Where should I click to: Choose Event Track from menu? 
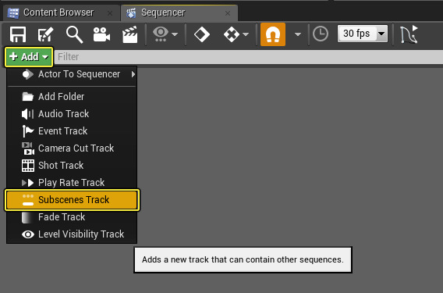pyautogui.click(x=72, y=131)
